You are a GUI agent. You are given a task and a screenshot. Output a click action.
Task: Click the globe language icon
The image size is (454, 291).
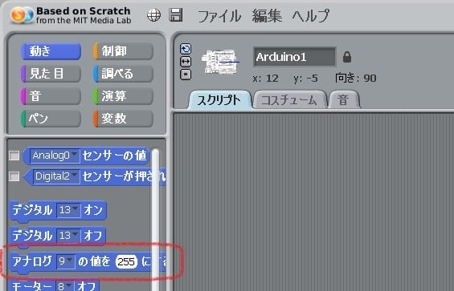click(153, 14)
